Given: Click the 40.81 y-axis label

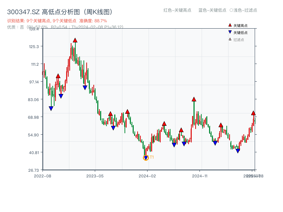Looking at the screenshot, I should click(34, 153).
